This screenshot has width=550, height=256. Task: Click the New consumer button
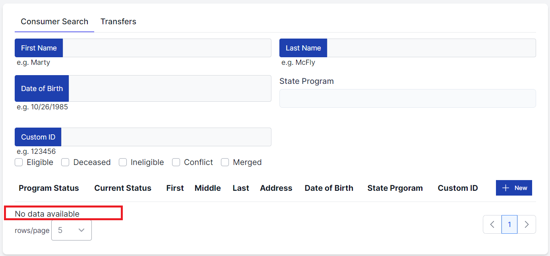514,188
